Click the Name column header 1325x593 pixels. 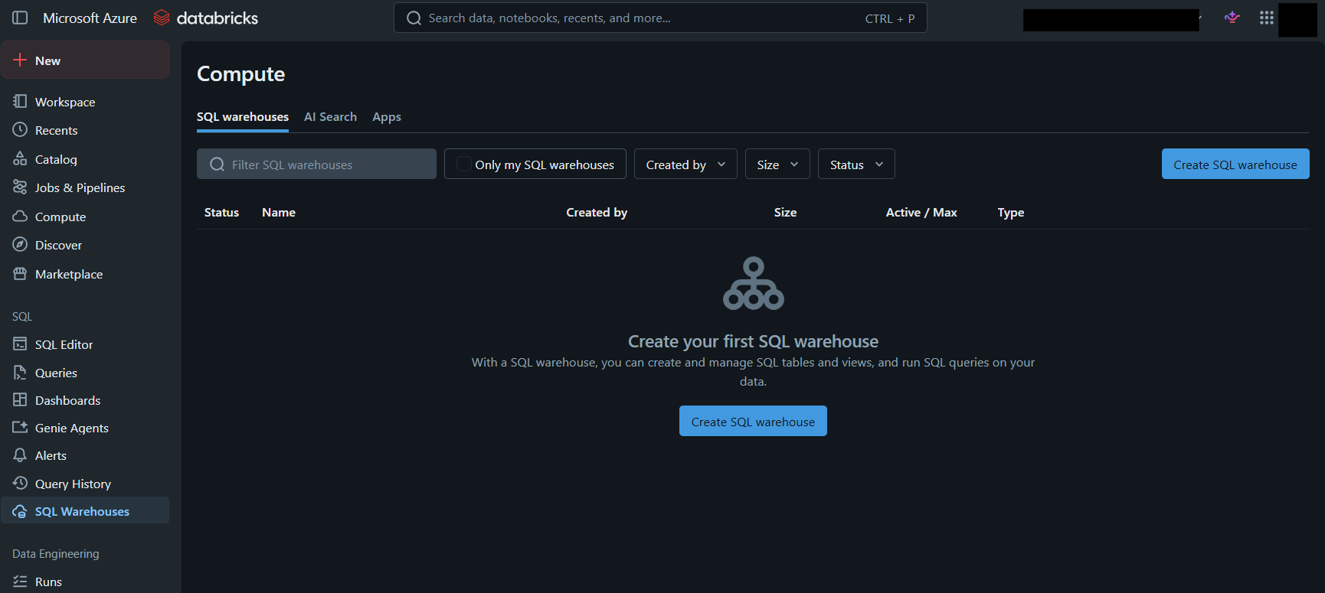[x=279, y=213]
